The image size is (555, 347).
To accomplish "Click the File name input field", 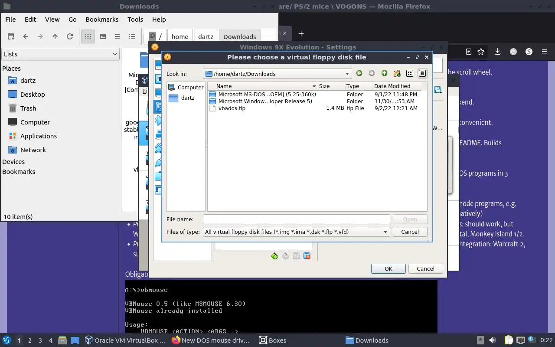I will [296, 219].
